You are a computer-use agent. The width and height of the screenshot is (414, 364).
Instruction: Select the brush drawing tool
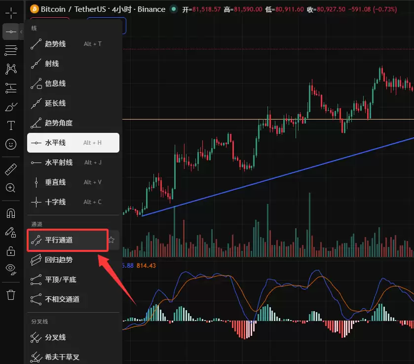click(x=11, y=107)
